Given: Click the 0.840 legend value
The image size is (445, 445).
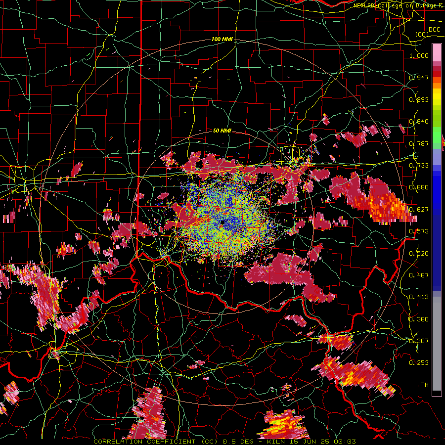Looking at the screenshot, I should point(419,122).
